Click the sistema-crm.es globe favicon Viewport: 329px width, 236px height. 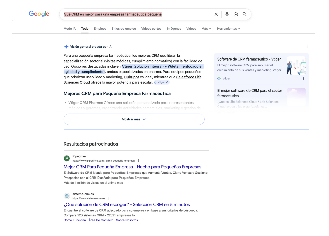pos(67,196)
